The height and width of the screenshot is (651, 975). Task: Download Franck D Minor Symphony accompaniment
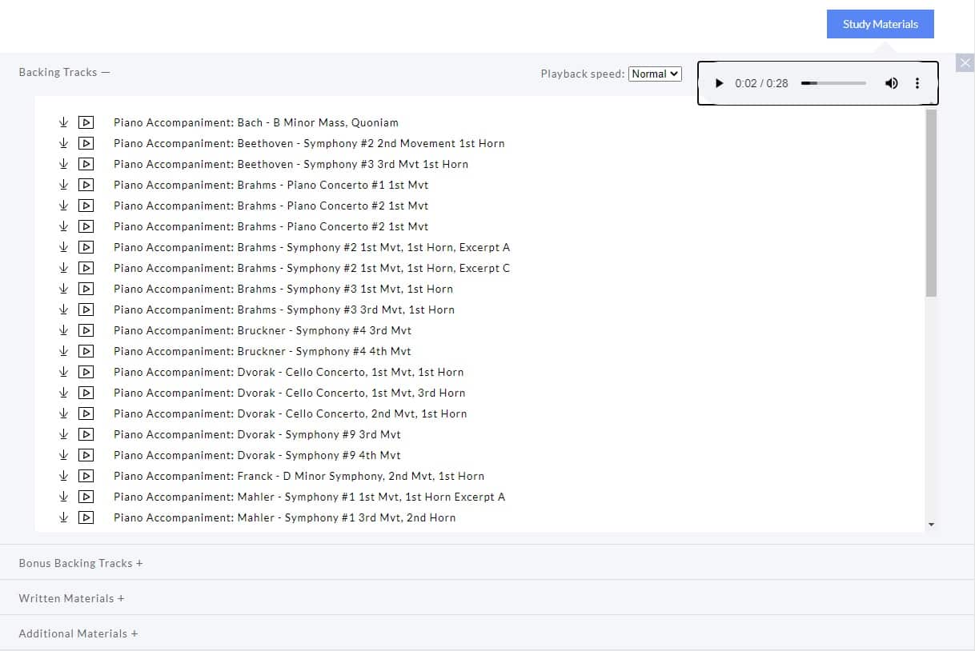[64, 476]
